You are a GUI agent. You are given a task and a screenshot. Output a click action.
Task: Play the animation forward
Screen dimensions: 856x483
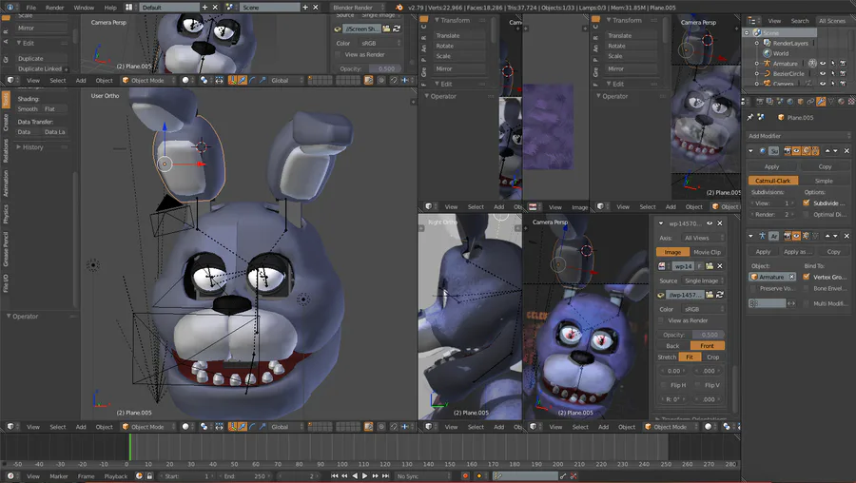click(x=364, y=476)
